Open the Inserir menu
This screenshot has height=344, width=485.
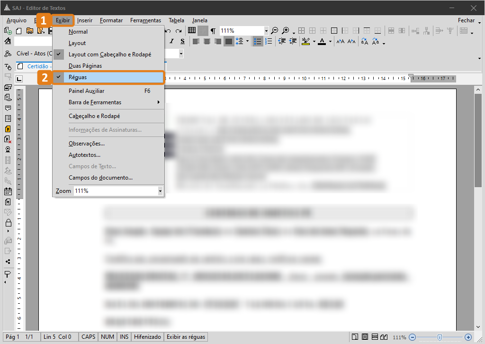[85, 20]
